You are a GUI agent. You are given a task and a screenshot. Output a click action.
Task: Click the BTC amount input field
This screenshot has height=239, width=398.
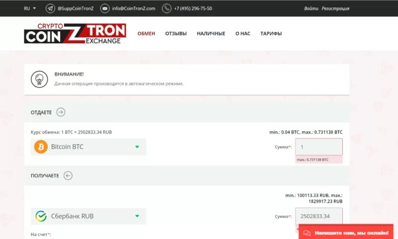click(x=319, y=147)
